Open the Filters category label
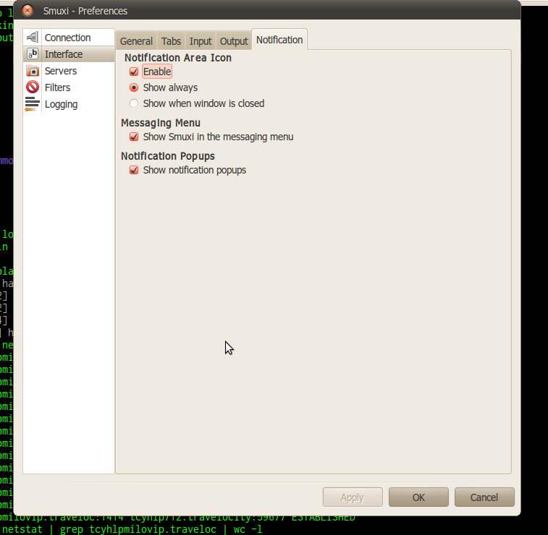Image resolution: width=548 pixels, height=535 pixels. [57, 87]
